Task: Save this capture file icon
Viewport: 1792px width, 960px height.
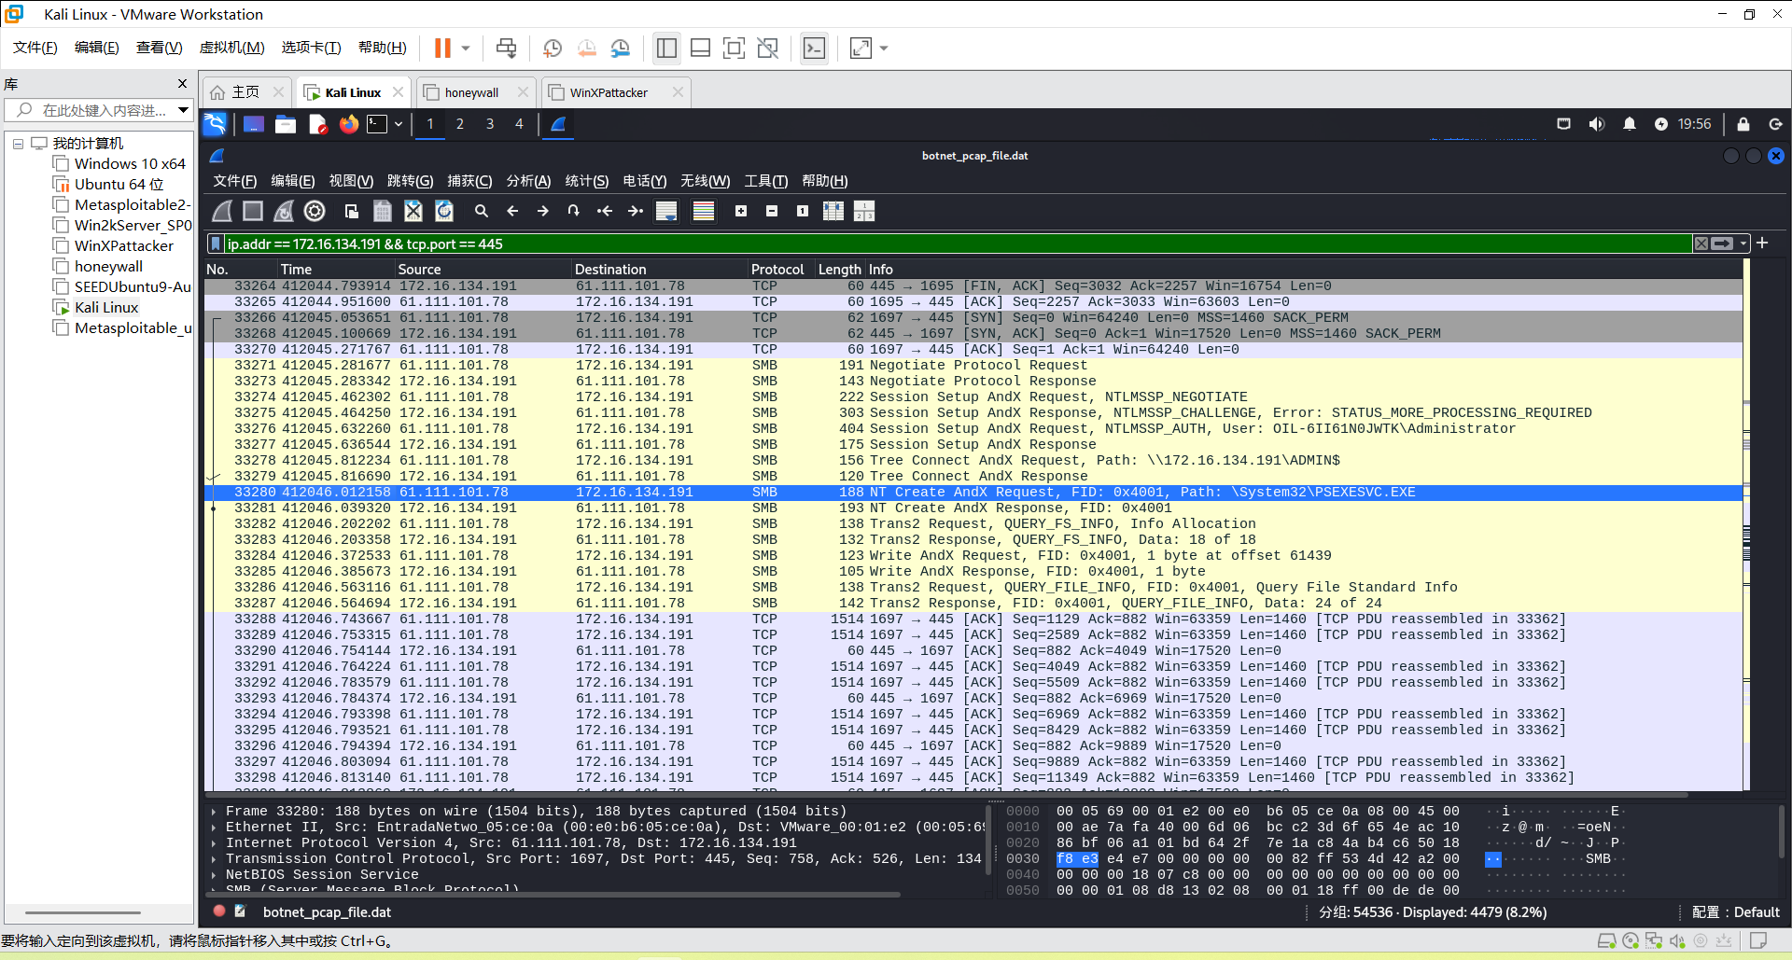Action: click(x=383, y=211)
